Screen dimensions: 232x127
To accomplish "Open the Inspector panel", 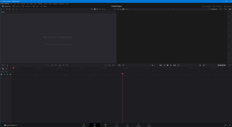I will [228, 6].
